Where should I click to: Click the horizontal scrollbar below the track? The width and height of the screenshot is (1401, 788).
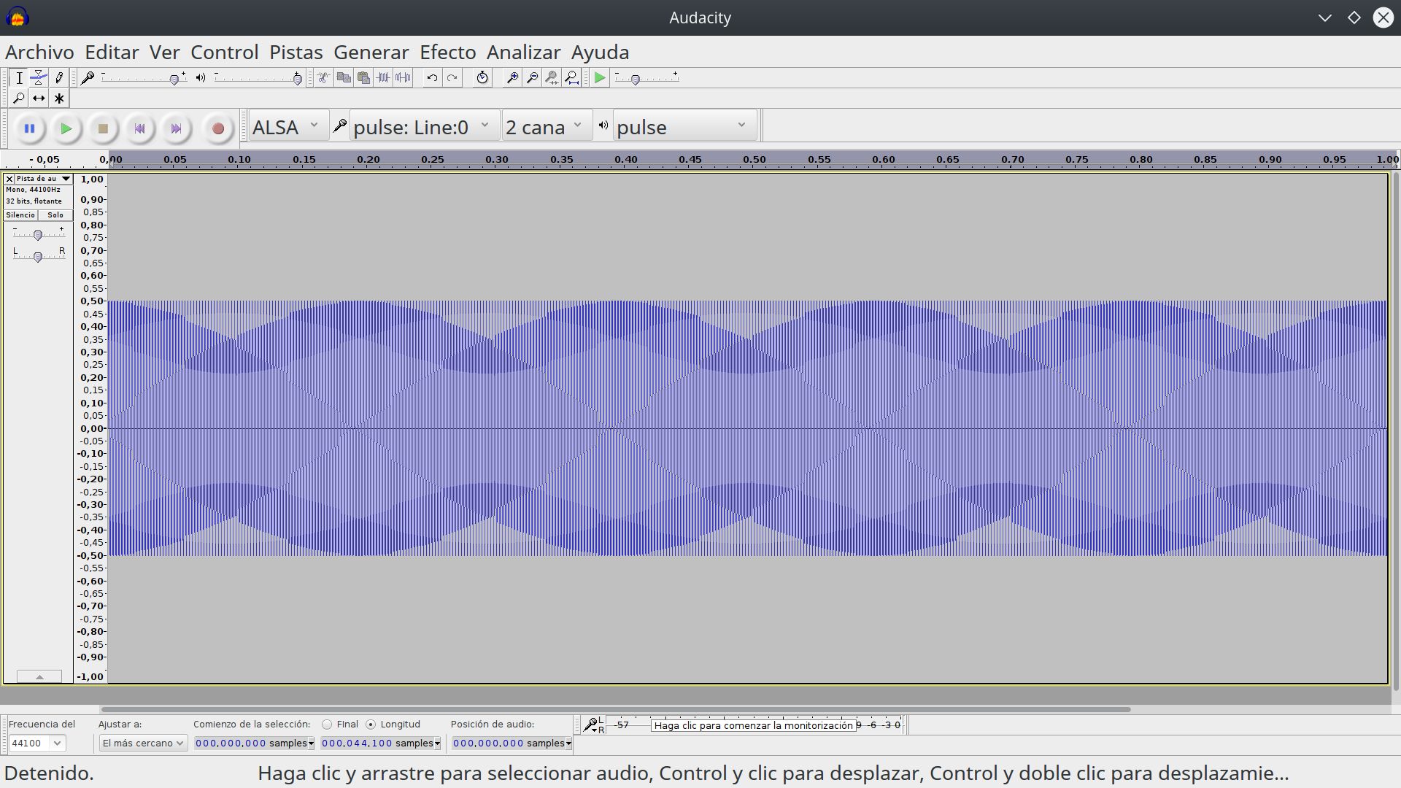[x=616, y=709]
